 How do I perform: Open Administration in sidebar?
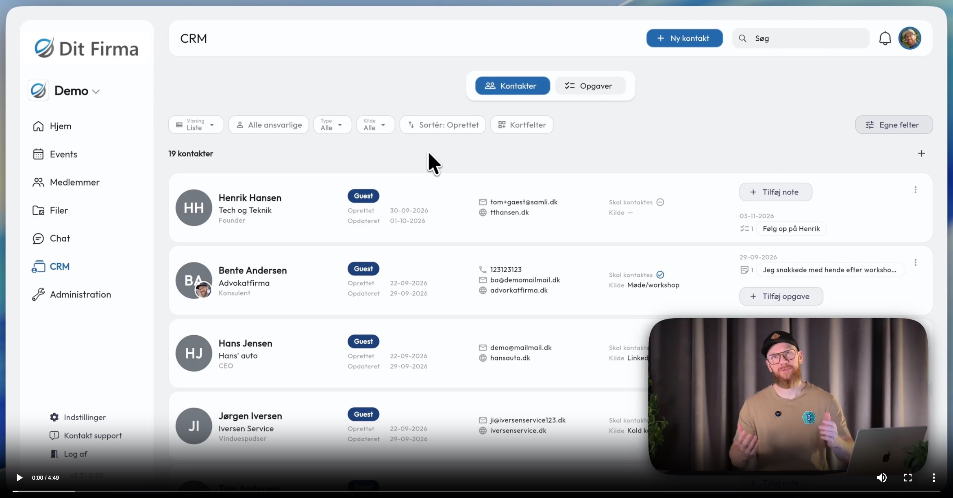(72, 295)
